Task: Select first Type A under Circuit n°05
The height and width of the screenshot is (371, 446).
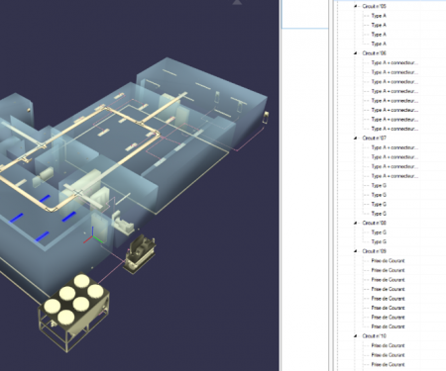Action: pyautogui.click(x=379, y=16)
